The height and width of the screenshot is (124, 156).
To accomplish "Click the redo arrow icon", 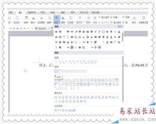I will pos(28,28).
